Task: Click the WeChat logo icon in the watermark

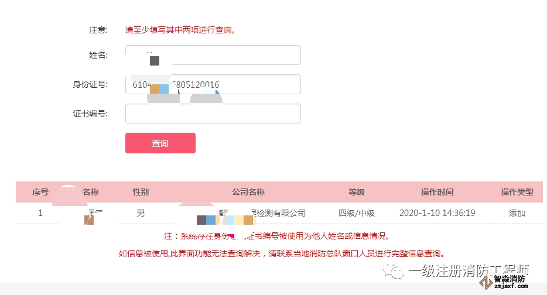Action: pos(393,271)
